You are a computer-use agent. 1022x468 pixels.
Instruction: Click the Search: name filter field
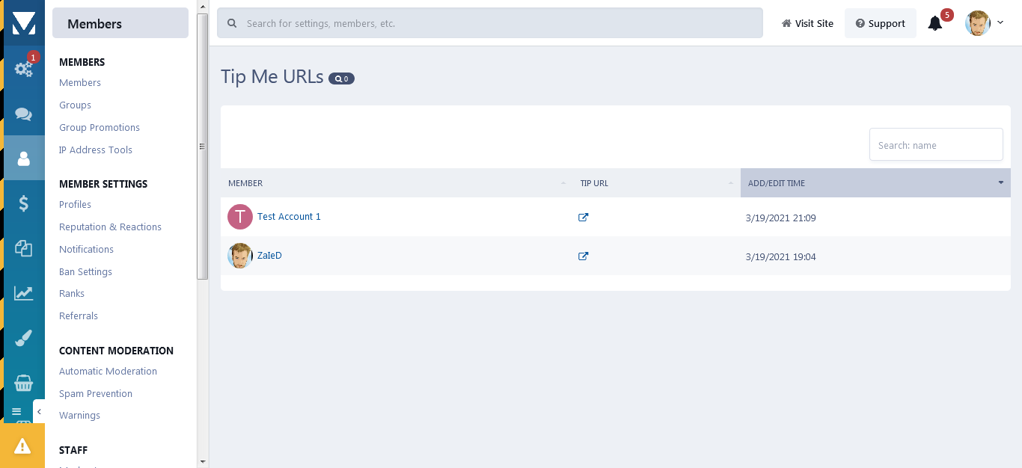936,144
